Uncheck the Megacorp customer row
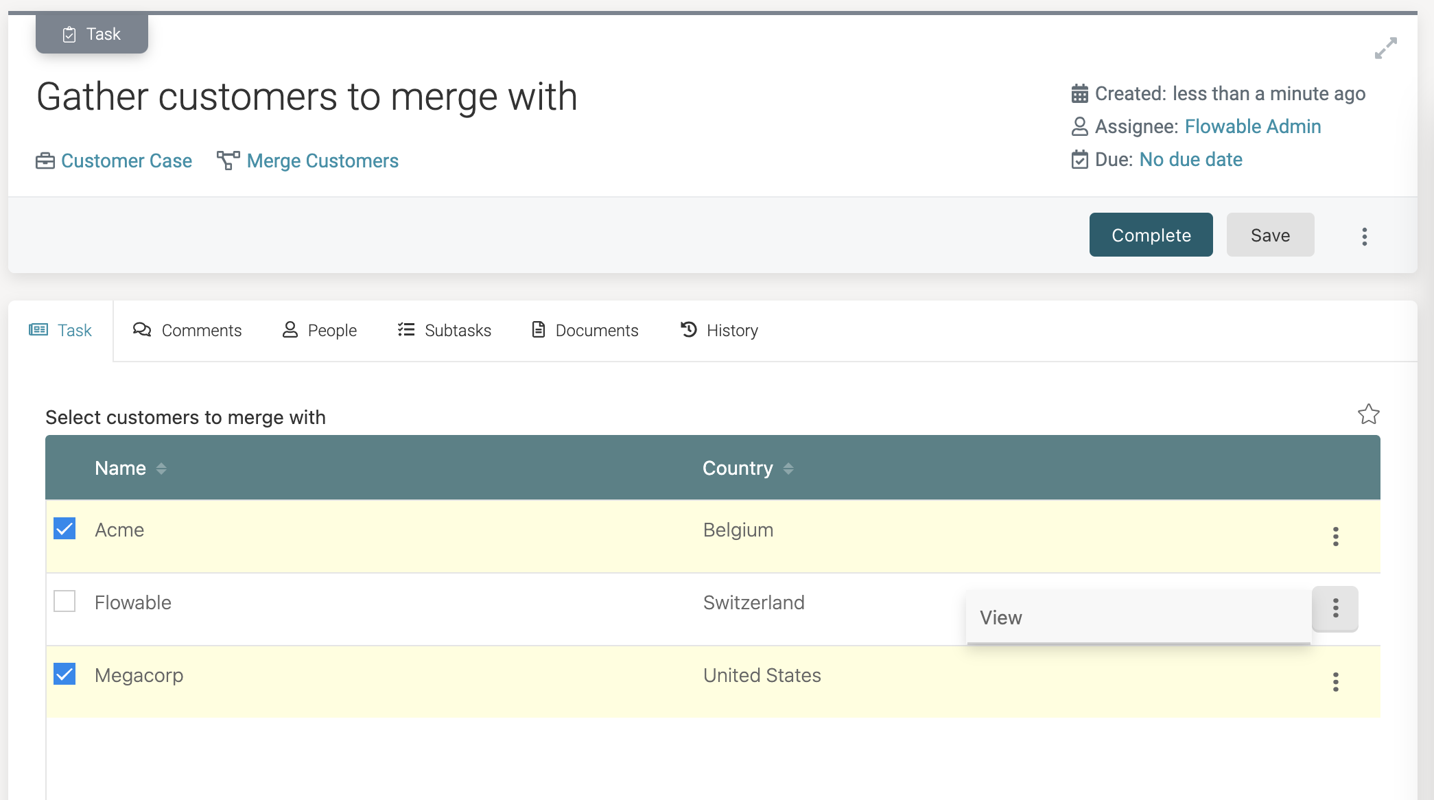This screenshot has width=1434, height=800. tap(64, 674)
